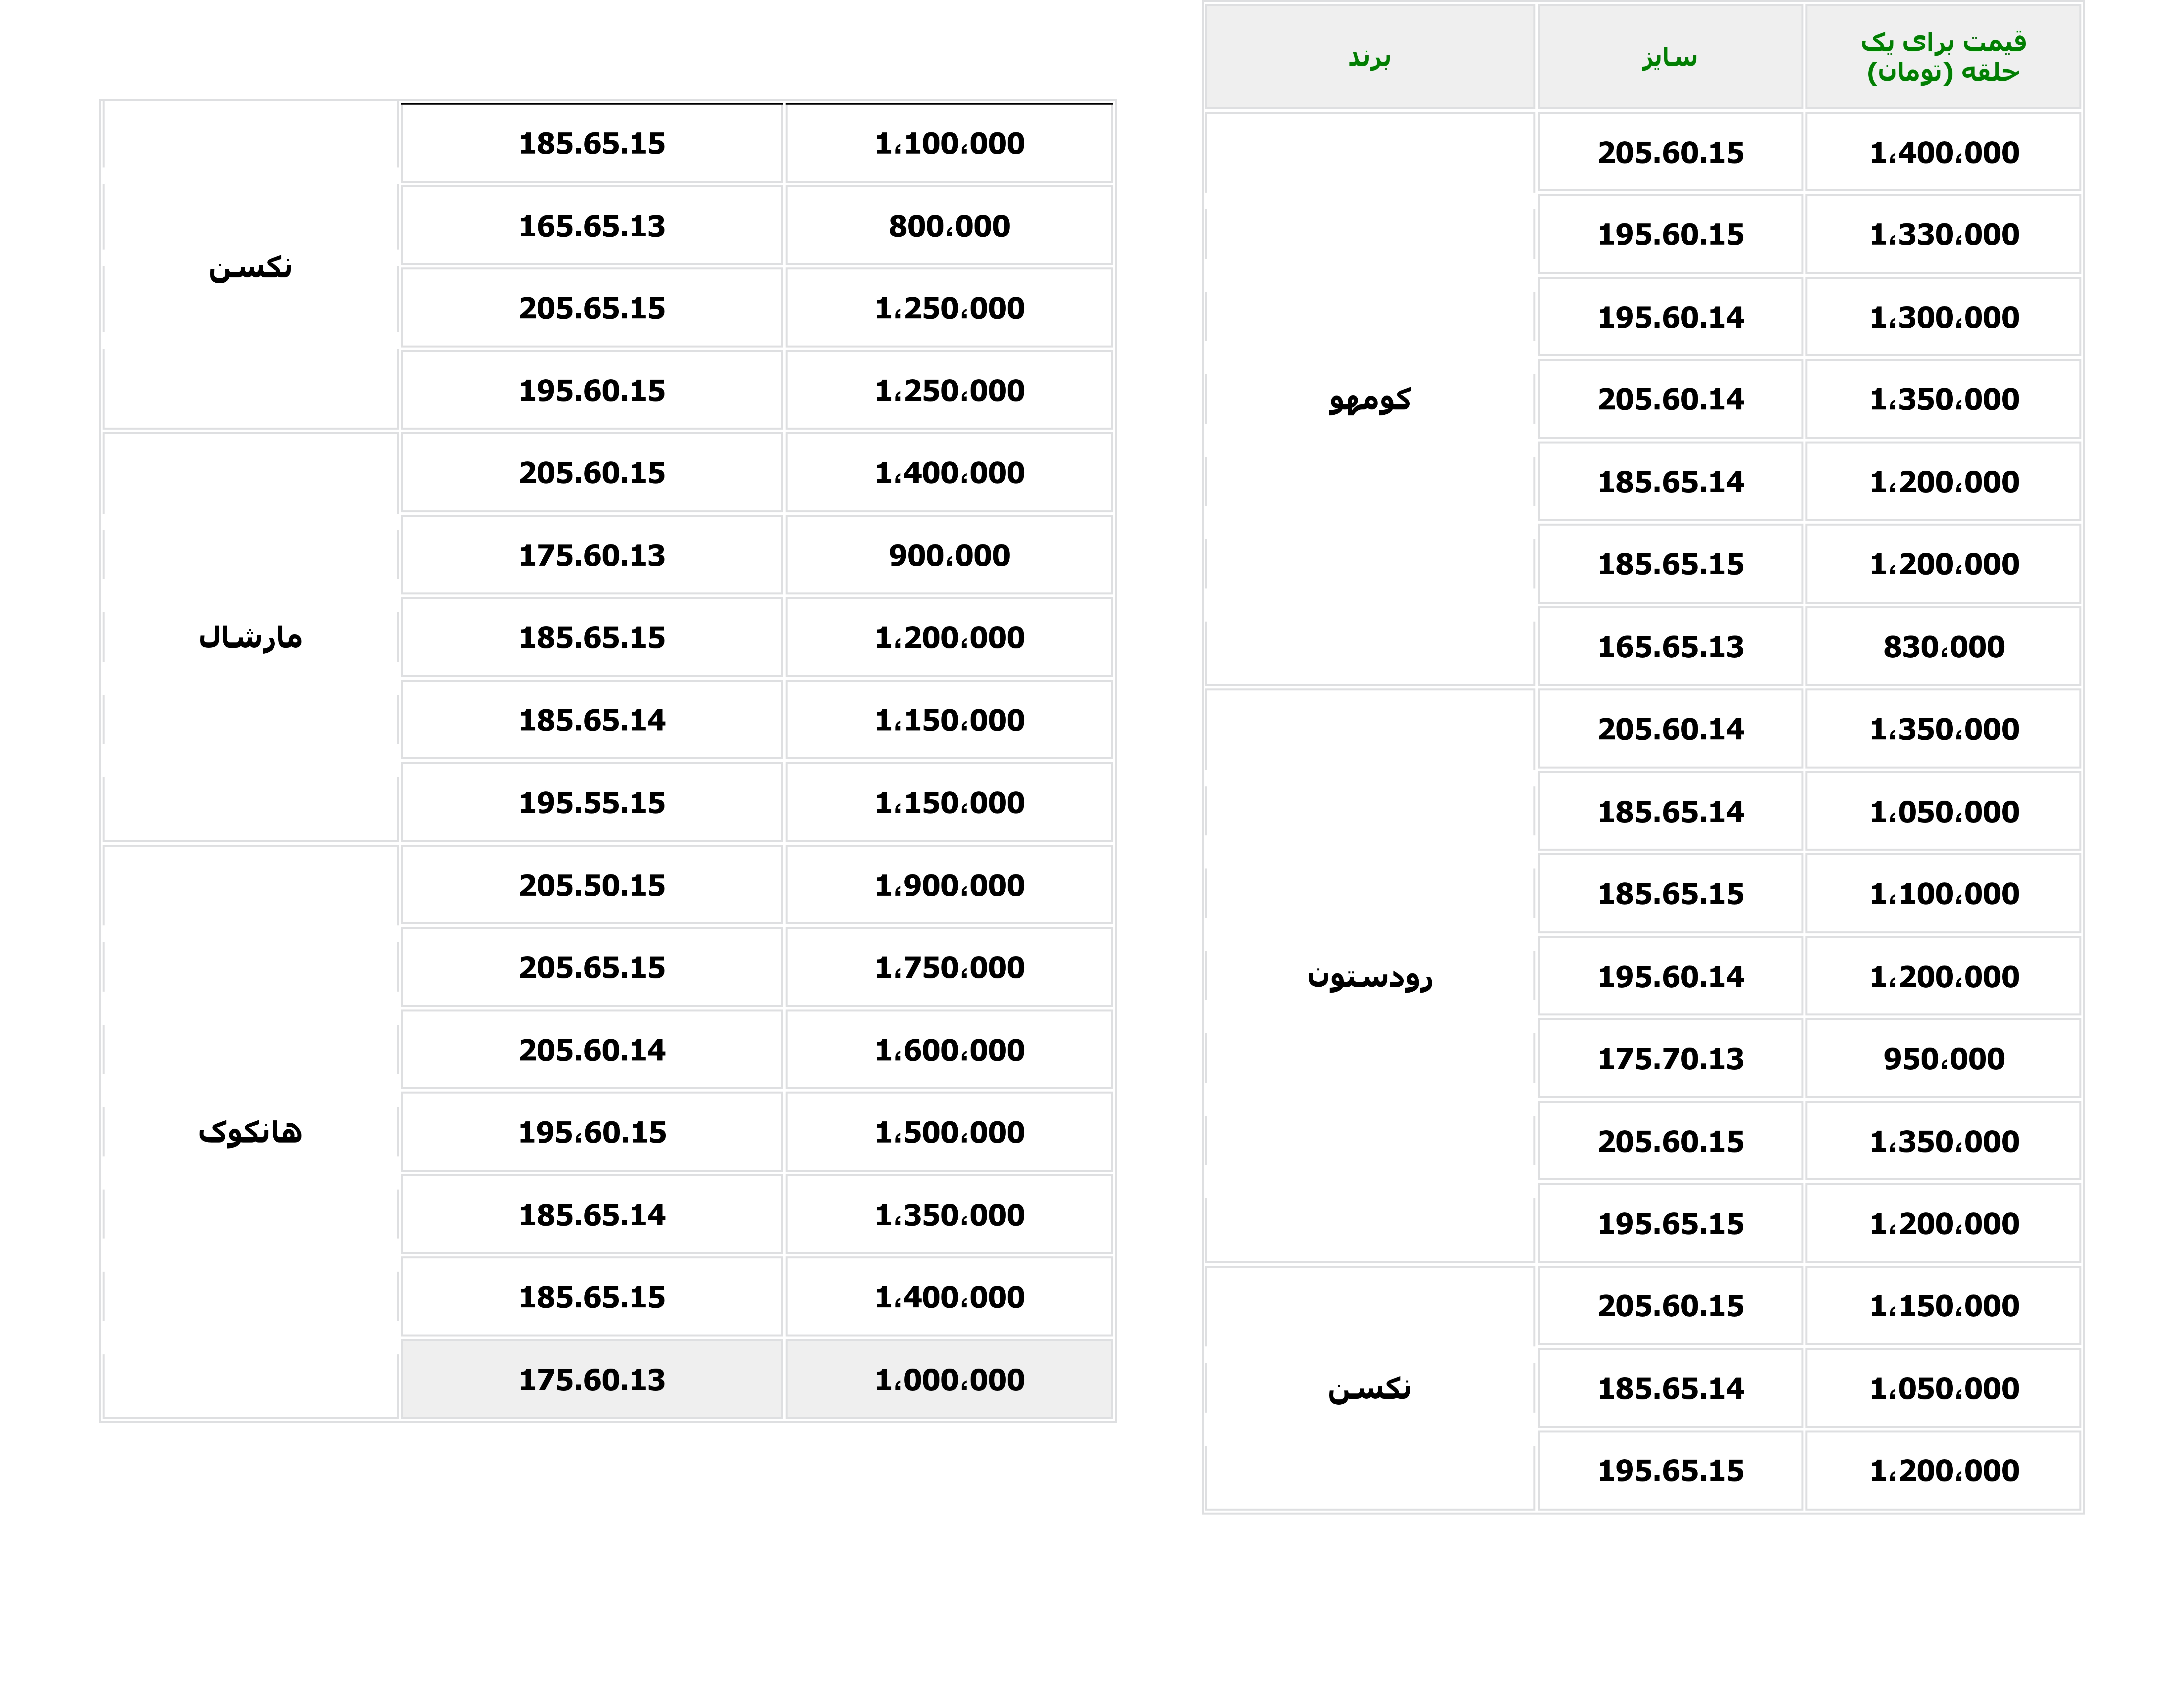The height and width of the screenshot is (1688, 2184).
Task: Select size 205.60.14 in the کومهو rows
Action: click(x=1670, y=399)
